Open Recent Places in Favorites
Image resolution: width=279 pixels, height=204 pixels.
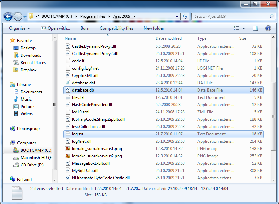click(33, 63)
